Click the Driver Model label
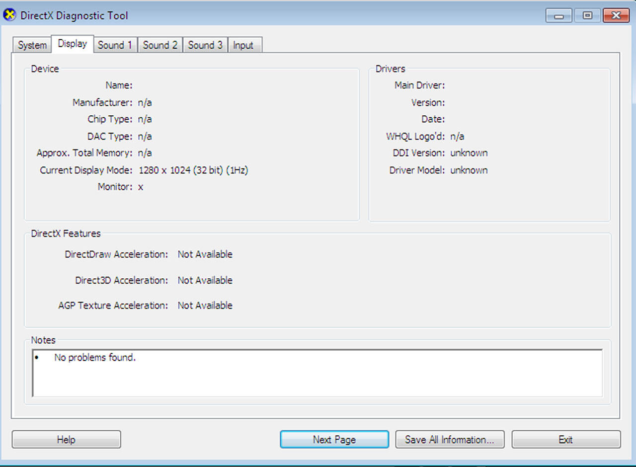636x467 pixels. click(x=417, y=170)
